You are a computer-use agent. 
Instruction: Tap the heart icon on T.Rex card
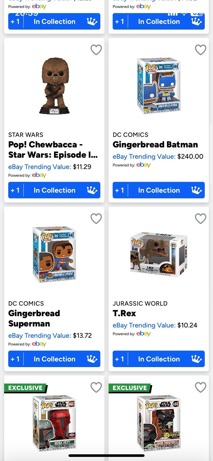click(x=201, y=219)
